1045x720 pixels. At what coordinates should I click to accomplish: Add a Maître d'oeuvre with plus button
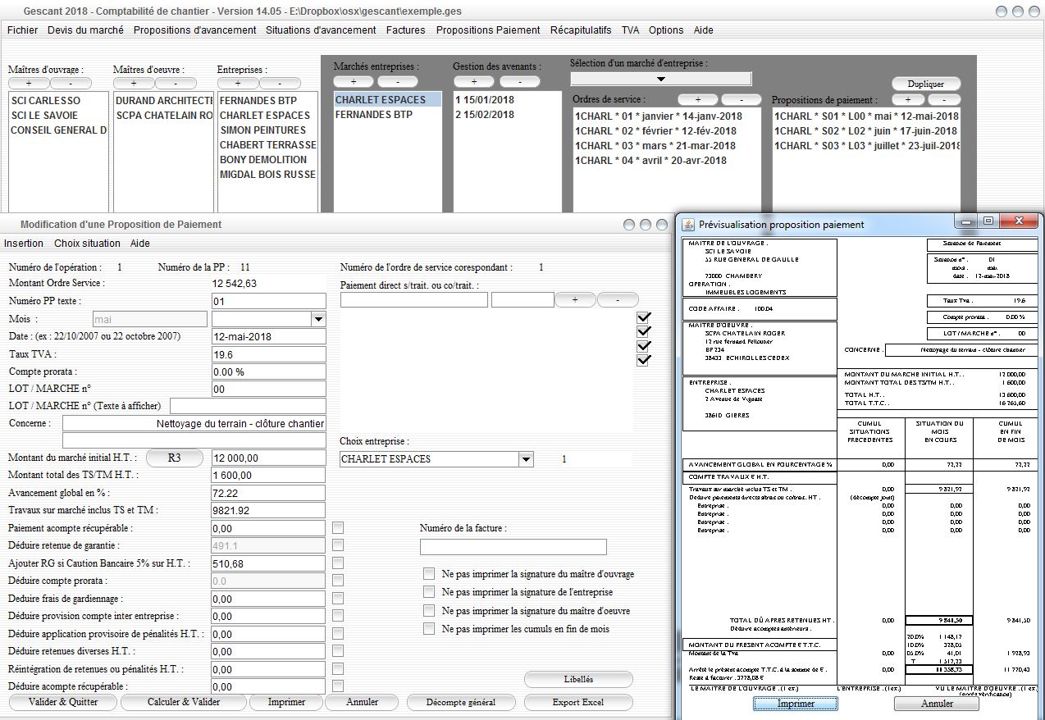coord(134,84)
